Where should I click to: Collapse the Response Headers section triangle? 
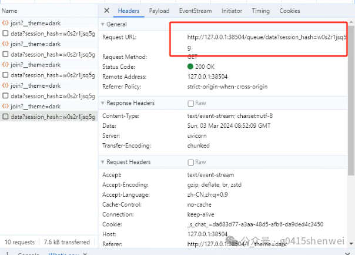point(102,103)
